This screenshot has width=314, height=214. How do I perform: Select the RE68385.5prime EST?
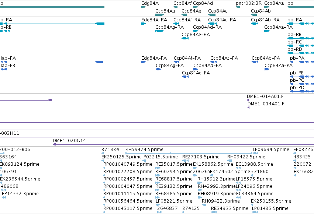158,198
